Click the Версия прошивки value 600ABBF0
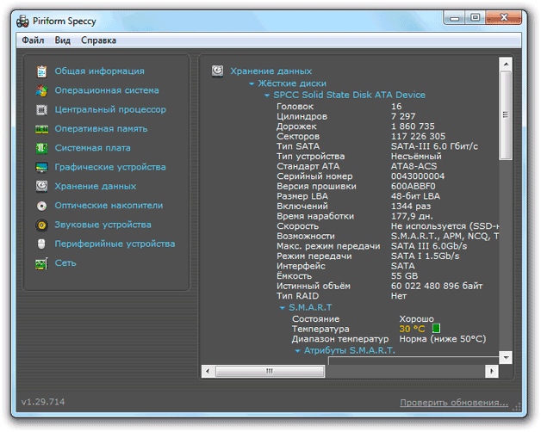The width and height of the screenshot is (541, 432). pyautogui.click(x=413, y=187)
